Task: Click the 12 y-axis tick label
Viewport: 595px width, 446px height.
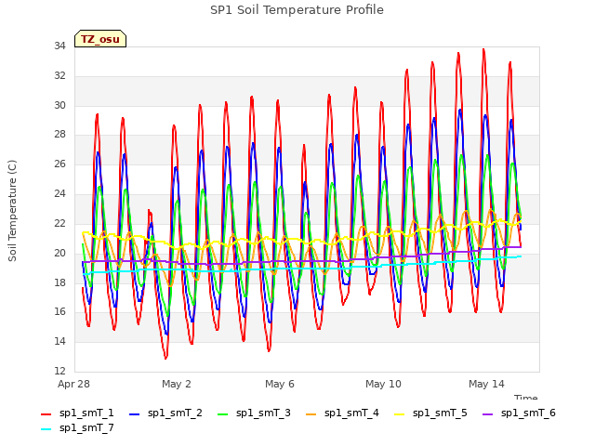Action: point(59,371)
